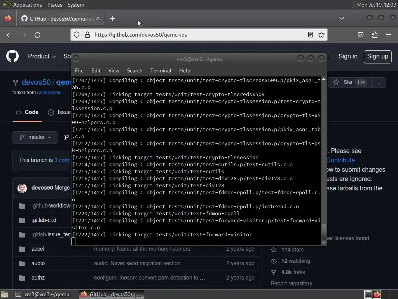Click the .github/workflows folder icon
398x299 pixels.
(x=22, y=206)
